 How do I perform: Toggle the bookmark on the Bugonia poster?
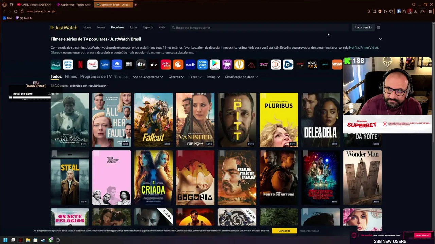tap(180, 154)
